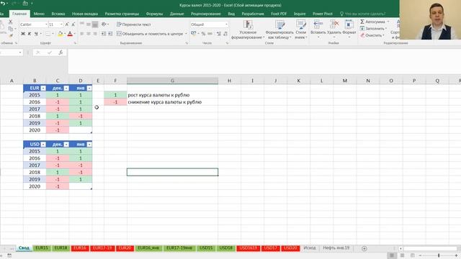Open the Данные ribbon tab
The height and width of the screenshot is (259, 461).
(176, 14)
